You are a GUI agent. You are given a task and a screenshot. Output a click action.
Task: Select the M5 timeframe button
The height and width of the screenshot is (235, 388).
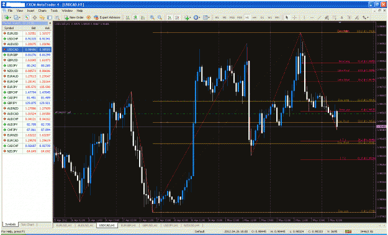click(x=225, y=17)
